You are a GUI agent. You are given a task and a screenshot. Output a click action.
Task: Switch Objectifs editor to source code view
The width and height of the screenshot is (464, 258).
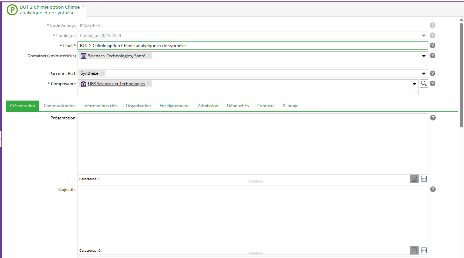[x=424, y=250]
